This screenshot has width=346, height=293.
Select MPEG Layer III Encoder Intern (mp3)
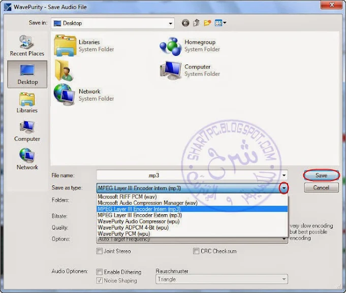click(192, 209)
